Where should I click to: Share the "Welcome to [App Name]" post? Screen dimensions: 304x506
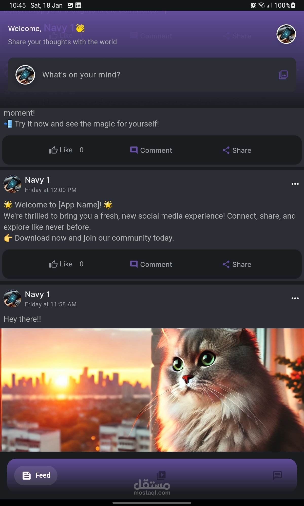pyautogui.click(x=237, y=264)
